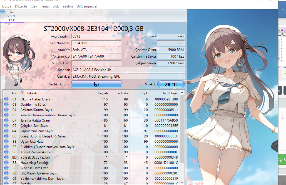Click the İyi health status button
The height and width of the screenshot is (185, 286).
click(x=96, y=84)
